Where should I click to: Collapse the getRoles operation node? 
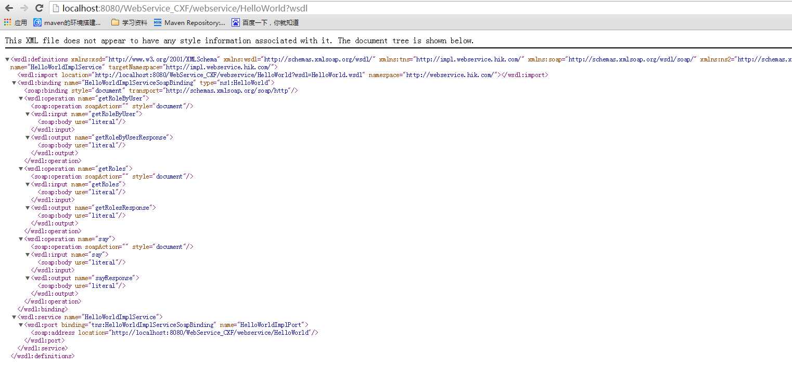coord(21,169)
